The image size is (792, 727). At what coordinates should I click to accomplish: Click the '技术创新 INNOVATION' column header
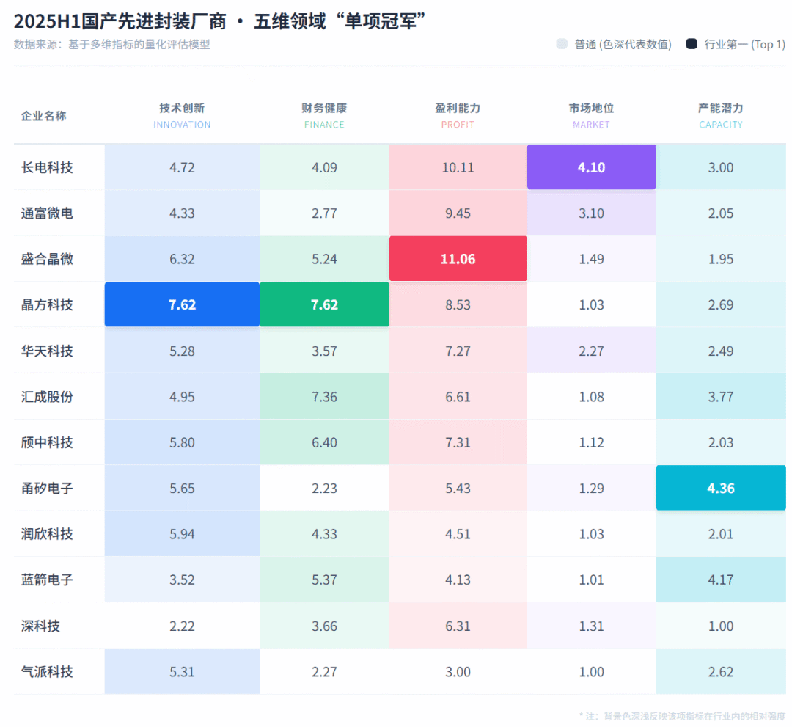[182, 116]
